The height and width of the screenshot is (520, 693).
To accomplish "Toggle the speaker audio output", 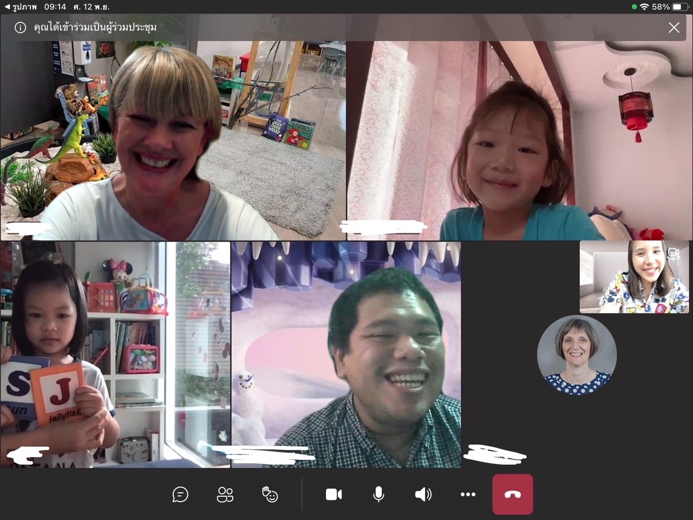I will coord(423,495).
